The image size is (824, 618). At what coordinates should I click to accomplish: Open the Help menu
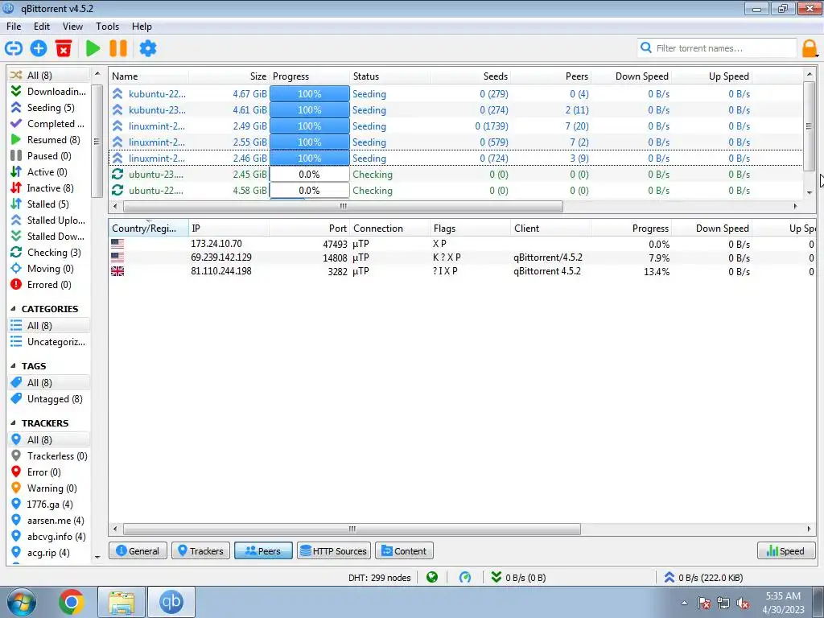click(x=142, y=27)
